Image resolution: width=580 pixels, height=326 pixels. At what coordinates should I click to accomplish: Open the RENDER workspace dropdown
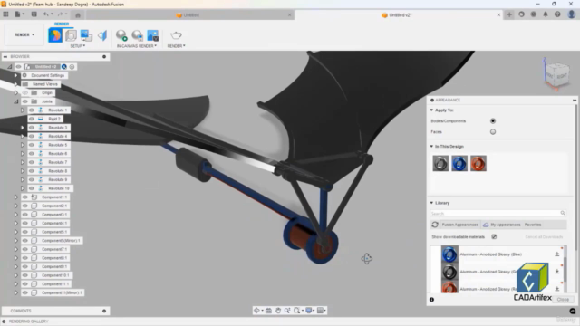click(24, 34)
